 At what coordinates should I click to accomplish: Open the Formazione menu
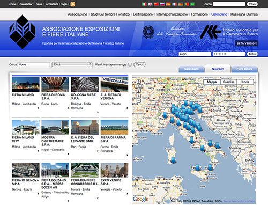tap(199, 14)
